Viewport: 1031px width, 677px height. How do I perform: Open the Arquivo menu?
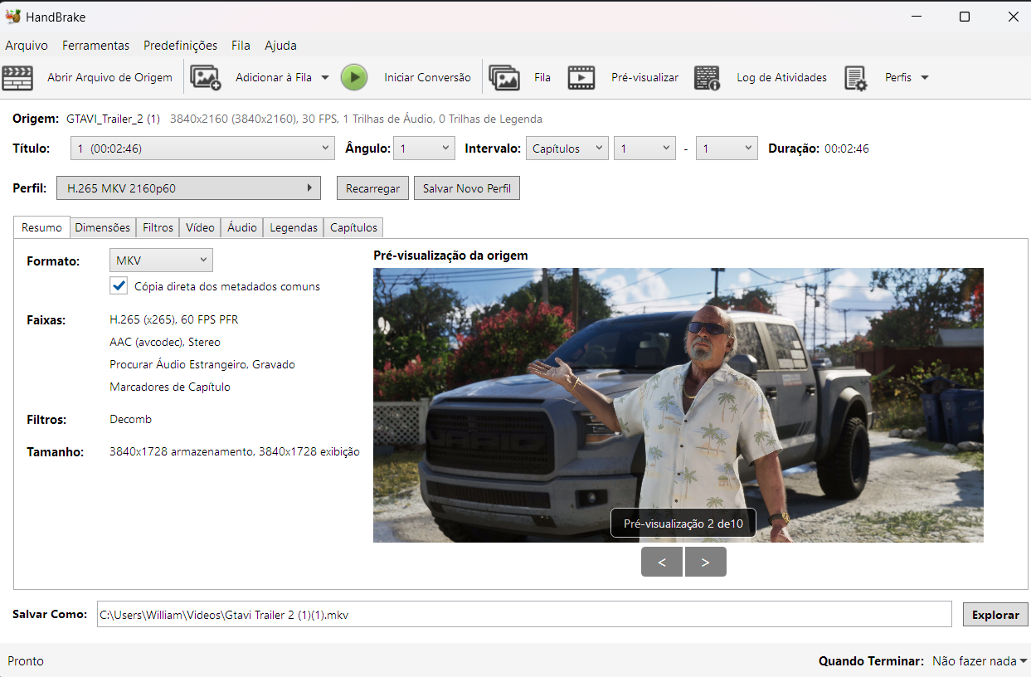click(27, 46)
